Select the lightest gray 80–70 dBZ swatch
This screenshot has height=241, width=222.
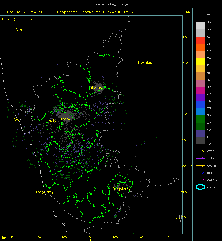200,26
